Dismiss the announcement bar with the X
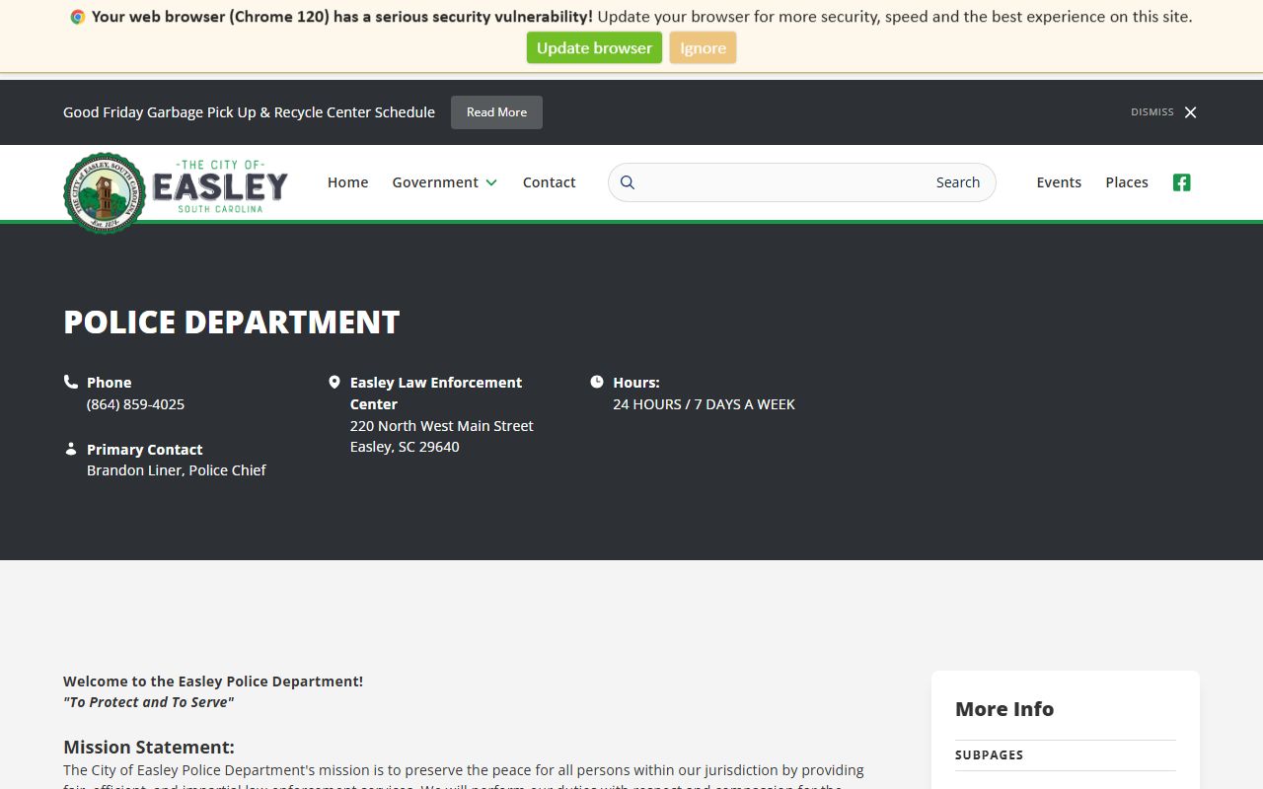 pyautogui.click(x=1190, y=112)
